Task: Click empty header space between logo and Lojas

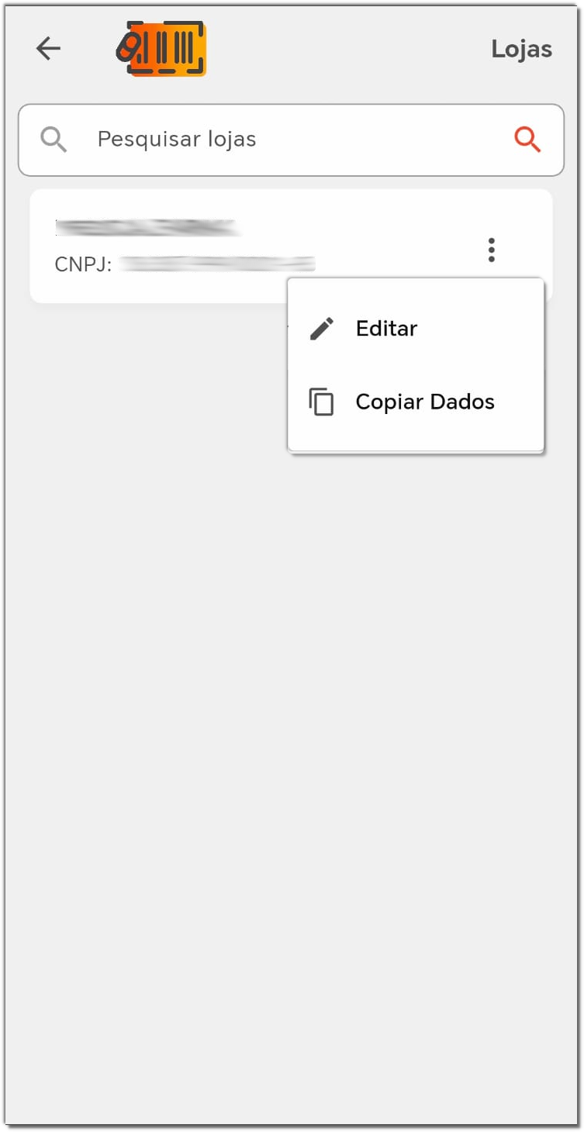Action: (x=349, y=49)
